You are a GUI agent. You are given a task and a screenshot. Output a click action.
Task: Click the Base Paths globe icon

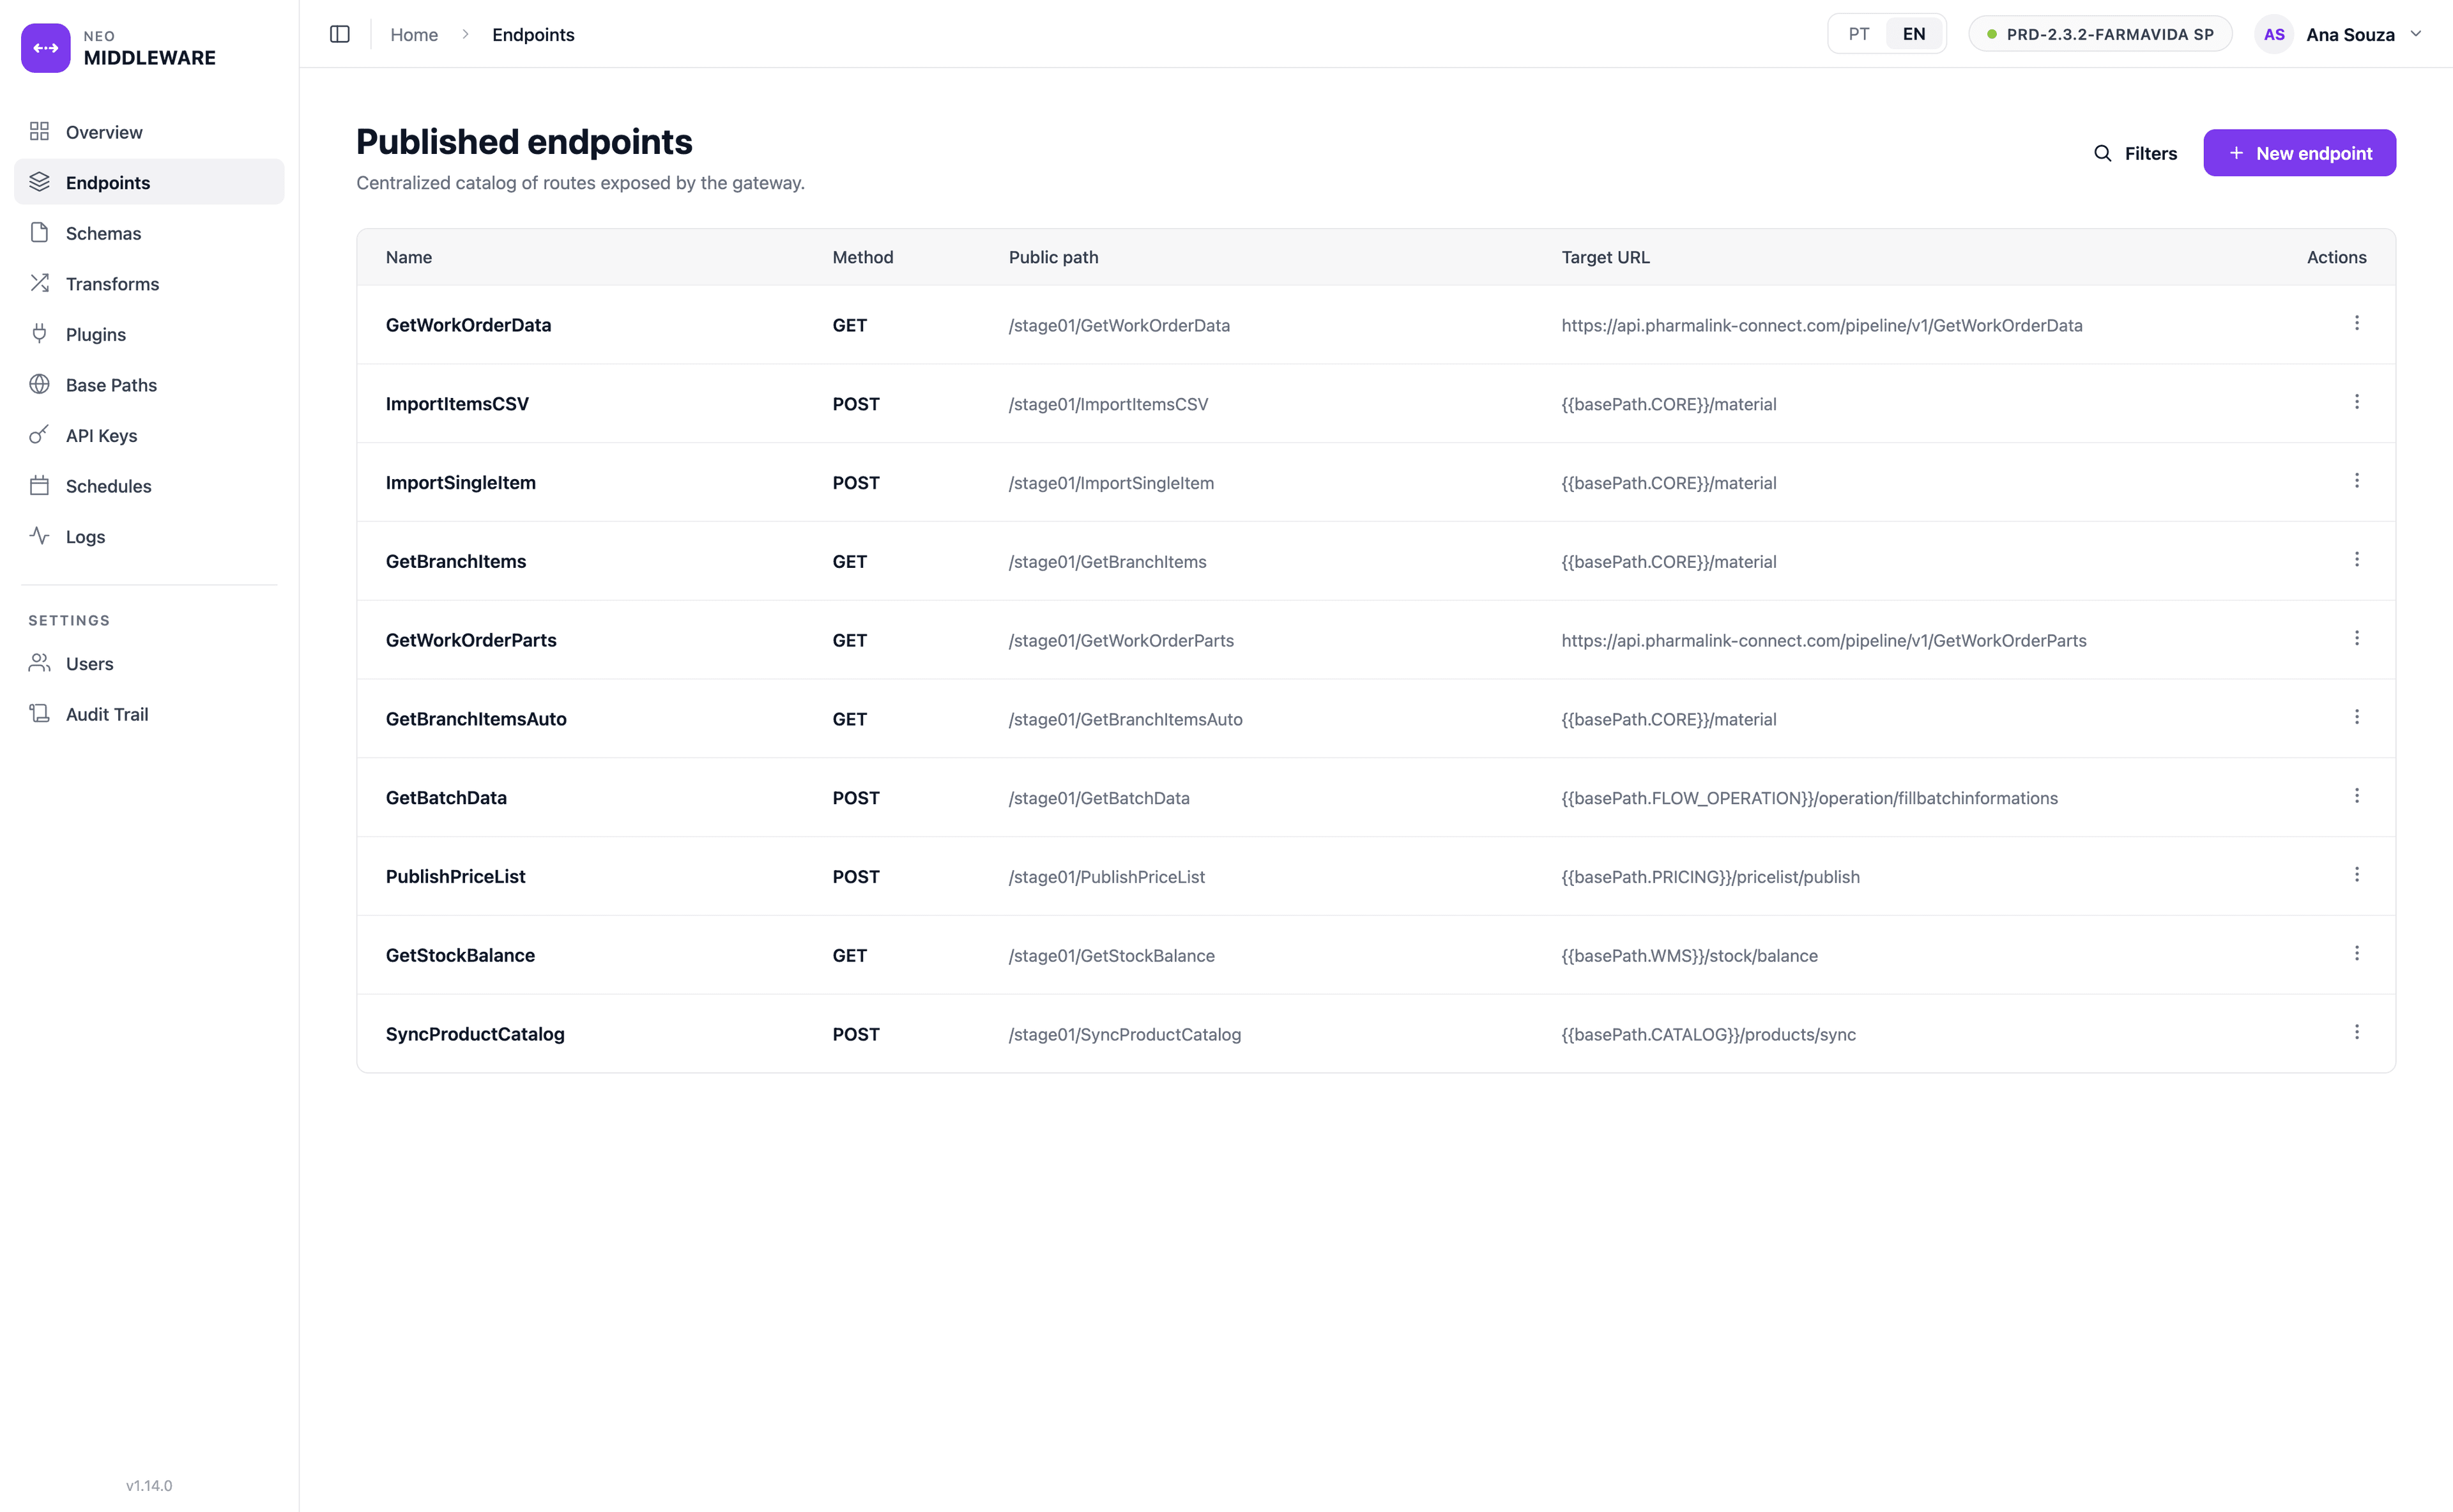click(x=40, y=385)
